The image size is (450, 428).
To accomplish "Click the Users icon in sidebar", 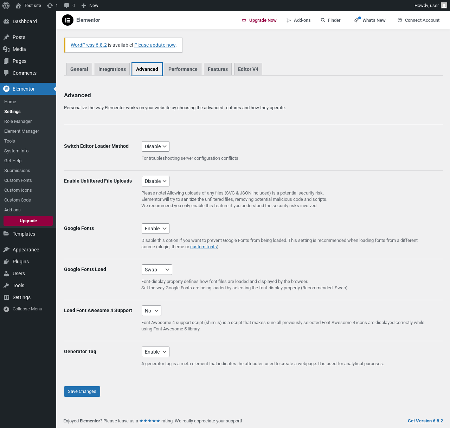I will (6, 274).
